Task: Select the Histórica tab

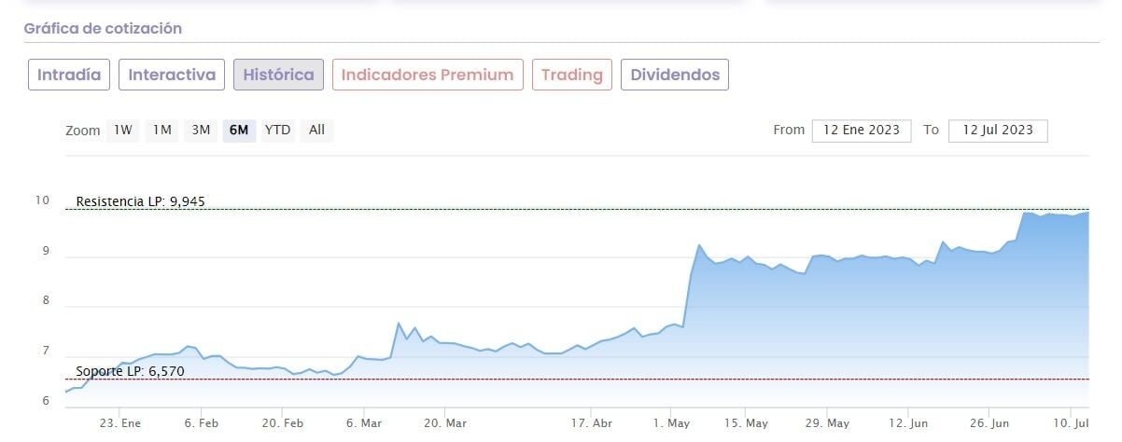Action: coord(278,75)
